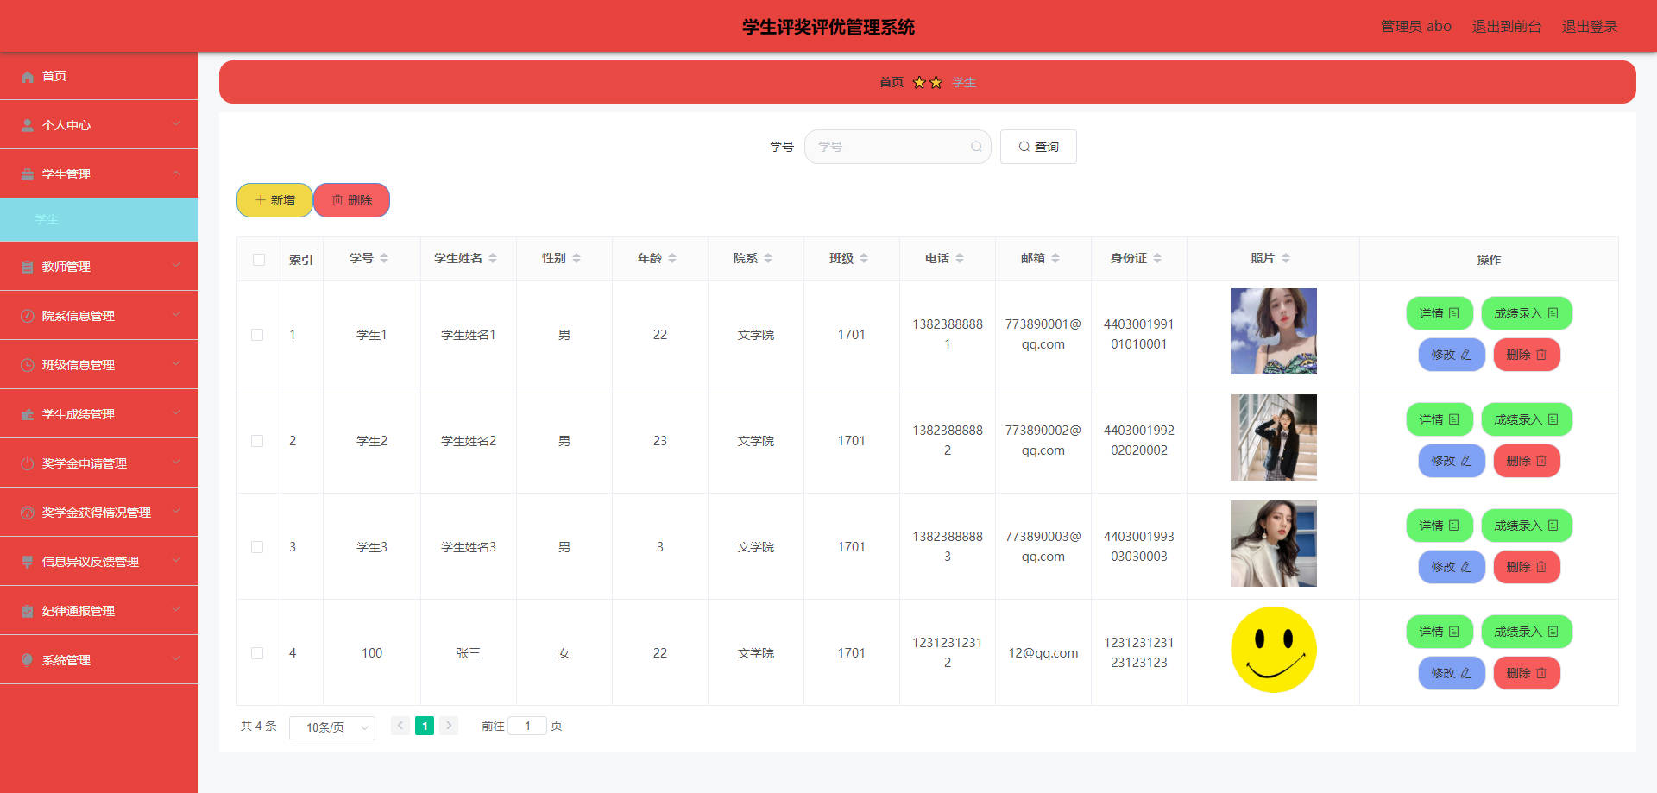Click the next page arrow in pagination
This screenshot has width=1657, height=793.
coord(449,726)
